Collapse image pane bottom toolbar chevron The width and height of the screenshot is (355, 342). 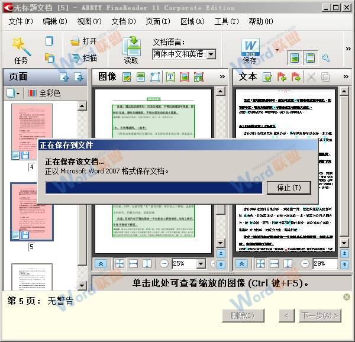[x=101, y=264]
